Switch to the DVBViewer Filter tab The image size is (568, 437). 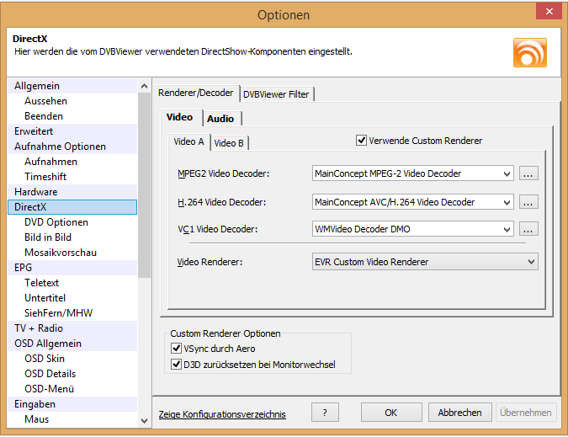click(x=276, y=94)
